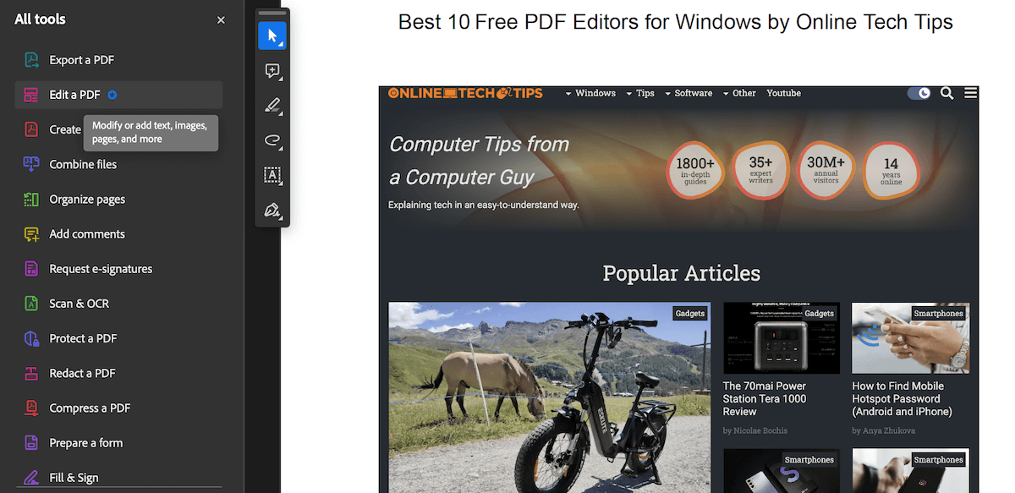Click the 30M+ annual visitors badge
Screen dimensions: 1015x493
click(x=826, y=170)
